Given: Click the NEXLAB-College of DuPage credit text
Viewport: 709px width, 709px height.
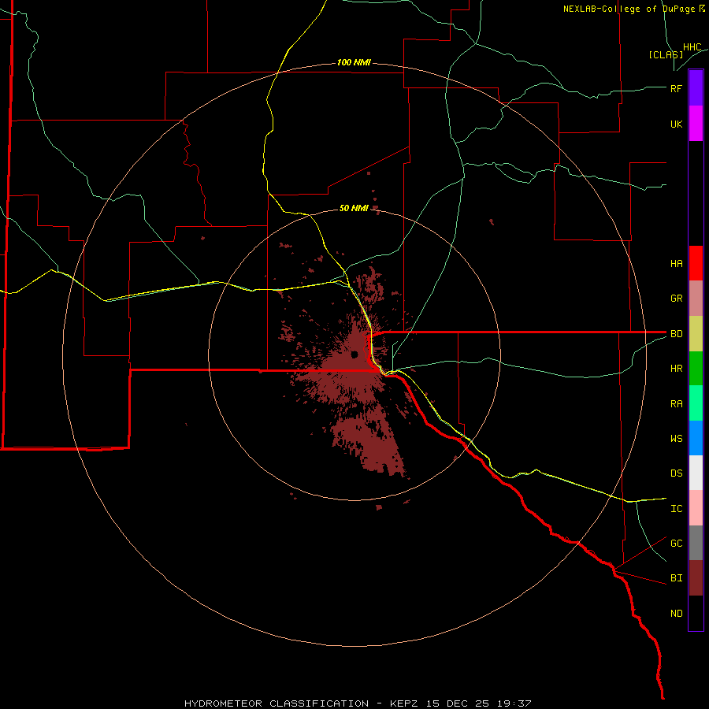Looking at the screenshot, I should click(629, 9).
